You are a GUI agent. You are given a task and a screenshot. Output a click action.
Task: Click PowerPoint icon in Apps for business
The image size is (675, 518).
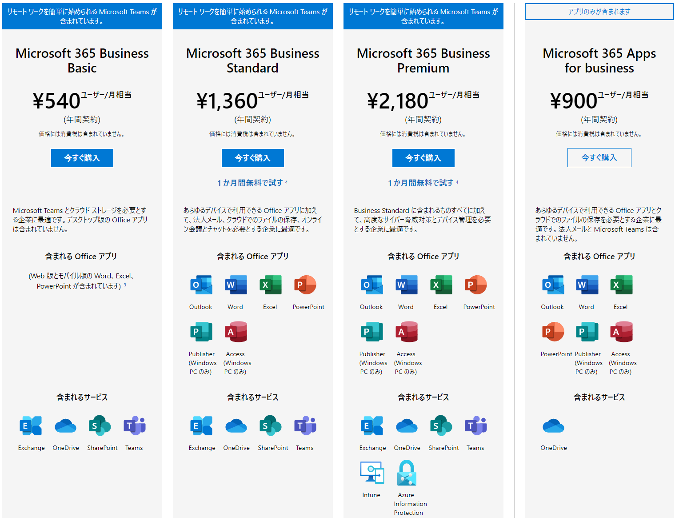pyautogui.click(x=553, y=332)
